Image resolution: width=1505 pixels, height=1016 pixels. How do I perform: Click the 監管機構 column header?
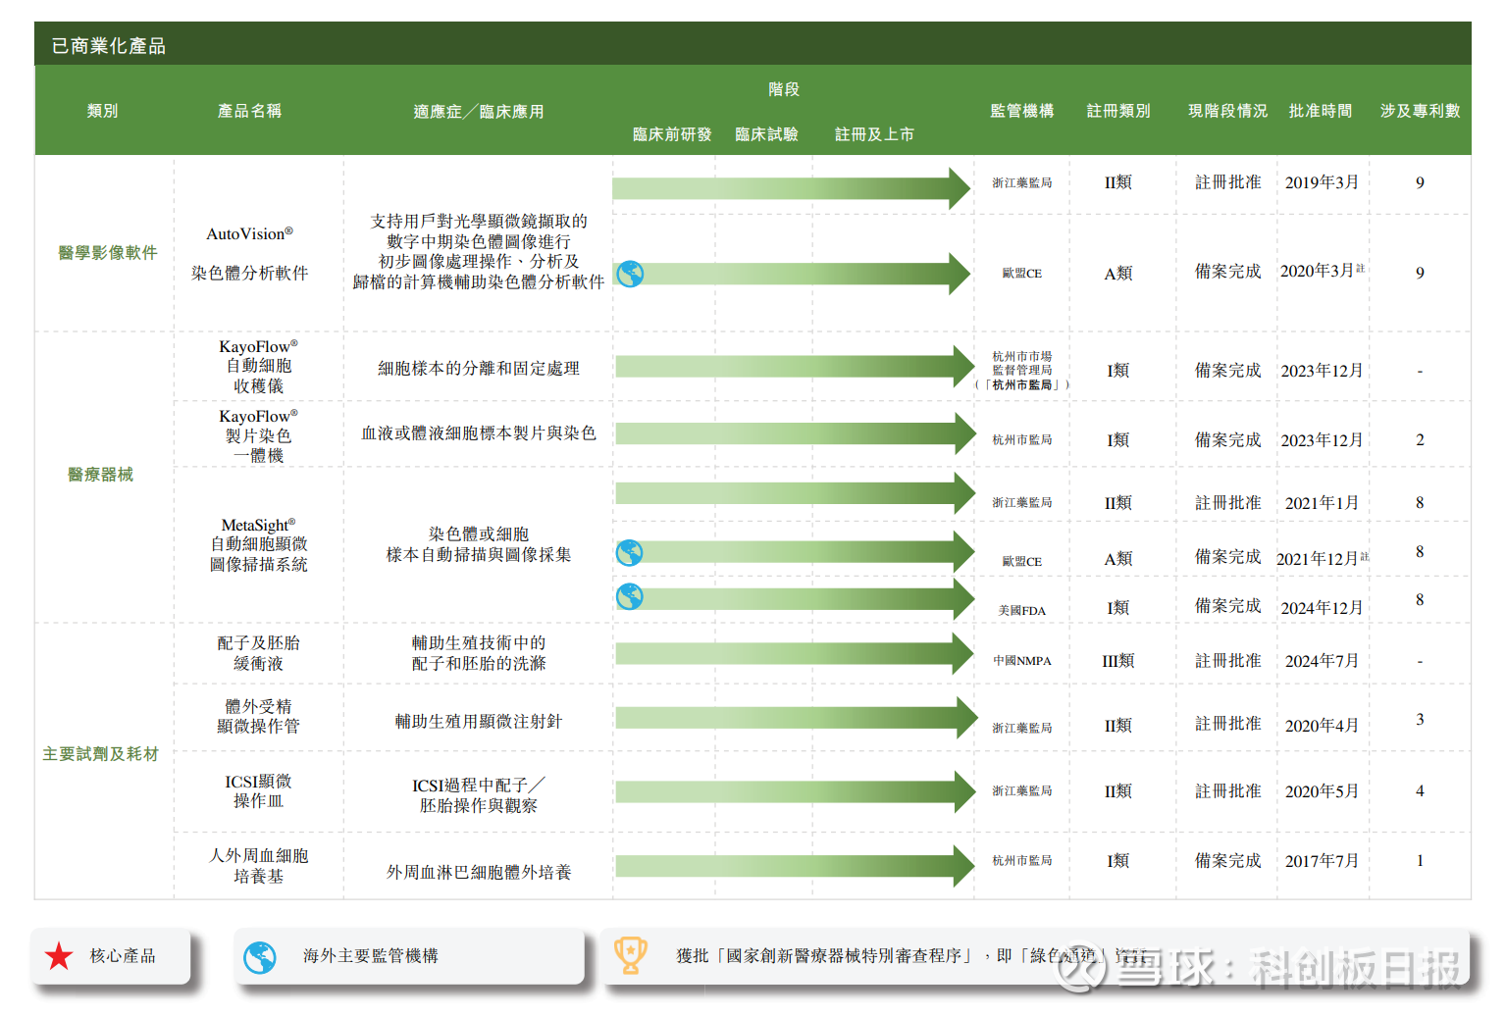(1021, 111)
